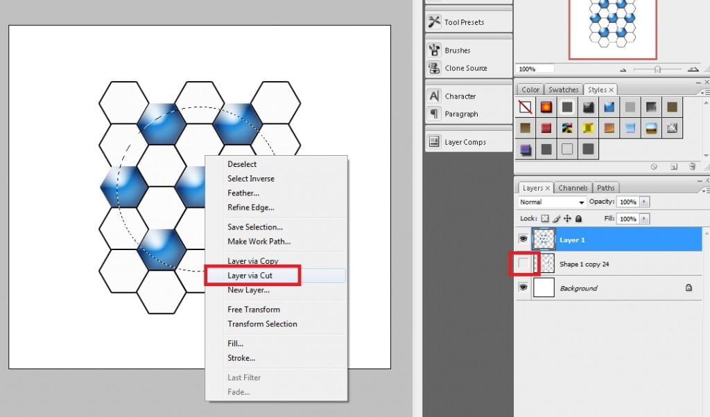Open the Character panel icon
The image size is (710, 417).
pyautogui.click(x=435, y=96)
